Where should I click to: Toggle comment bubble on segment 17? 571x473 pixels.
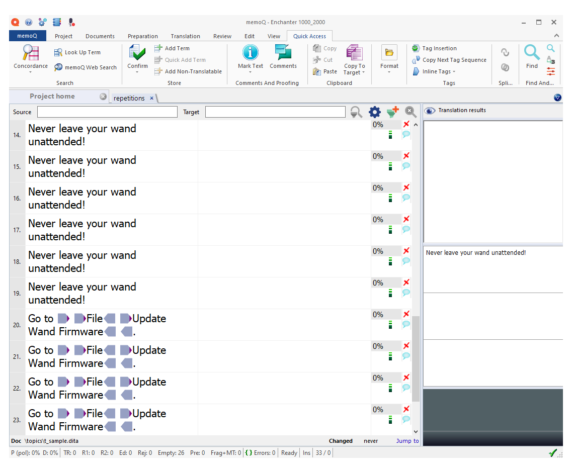click(x=406, y=230)
